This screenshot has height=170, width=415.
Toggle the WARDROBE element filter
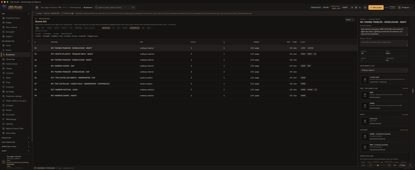78,28
